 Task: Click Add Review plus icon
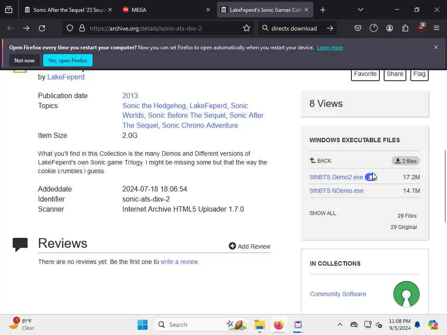(x=232, y=246)
